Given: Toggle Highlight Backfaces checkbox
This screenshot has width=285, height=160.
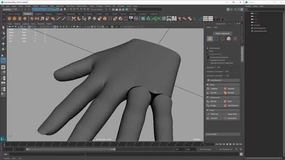Looking at the screenshot, I should (x=208, y=60).
